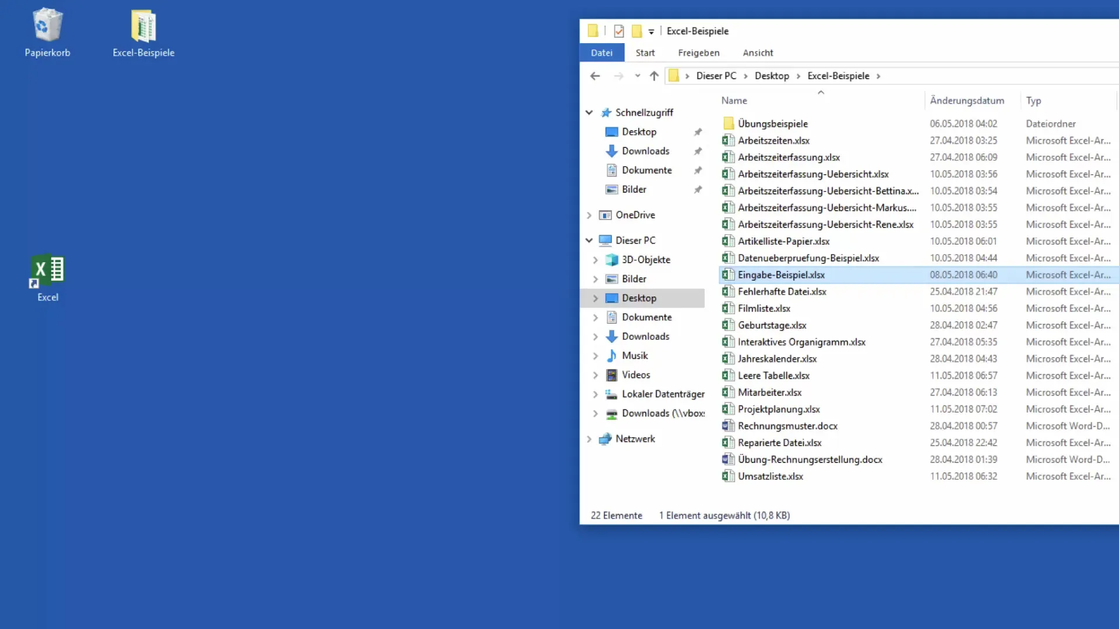Image resolution: width=1119 pixels, height=629 pixels.
Task: Open Arbeitszeiten.xlsx Excel file
Action: click(x=774, y=140)
